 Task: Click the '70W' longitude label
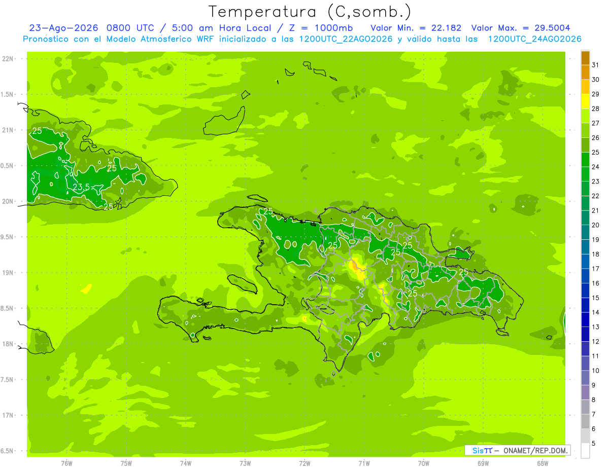click(424, 463)
